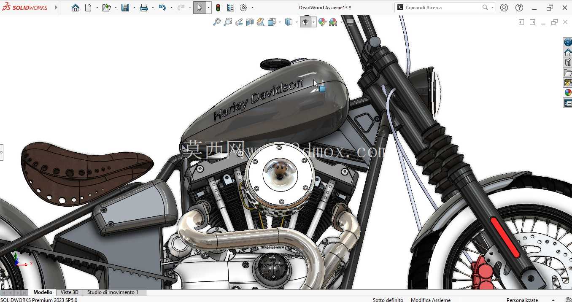
Task: Open the View Settings monitor icon
Action: pyautogui.click(x=350, y=22)
